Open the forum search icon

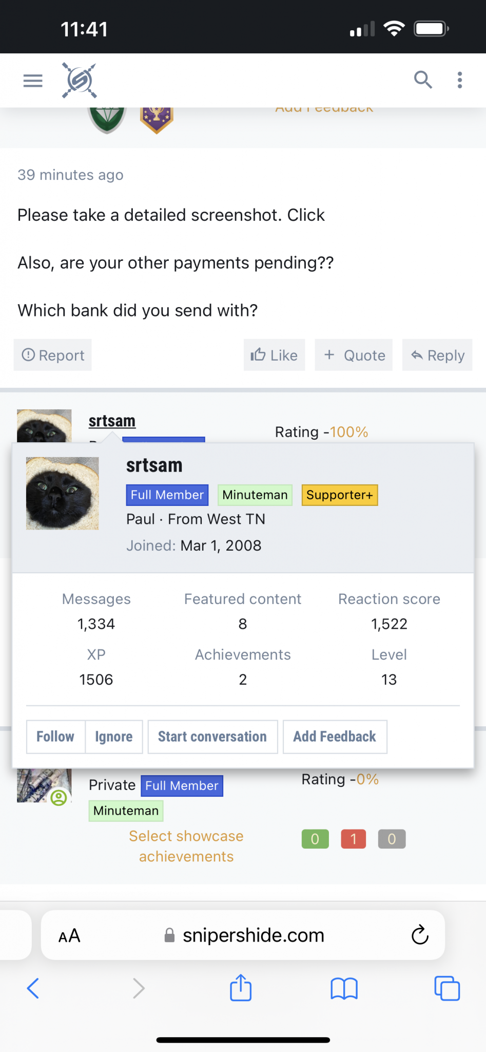click(423, 80)
